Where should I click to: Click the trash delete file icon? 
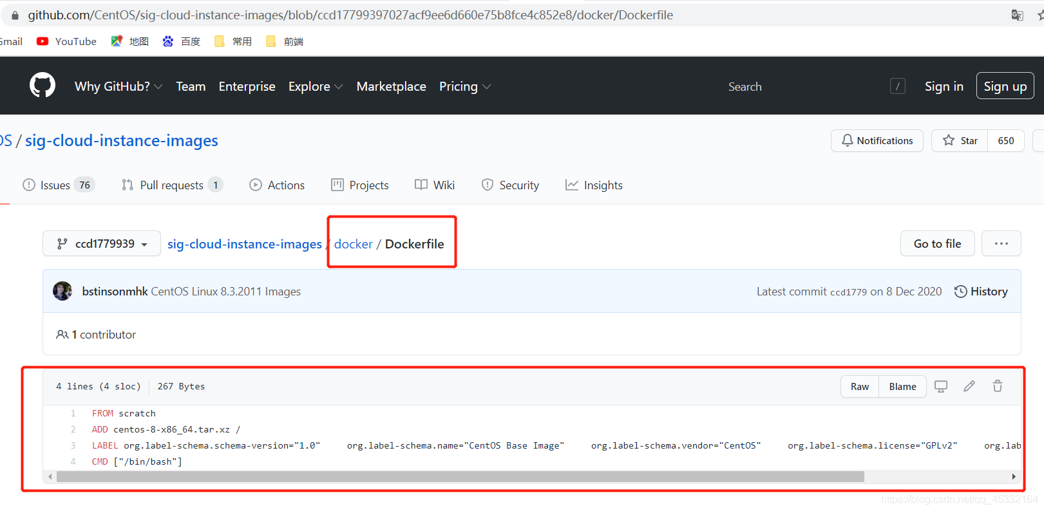[x=998, y=386]
